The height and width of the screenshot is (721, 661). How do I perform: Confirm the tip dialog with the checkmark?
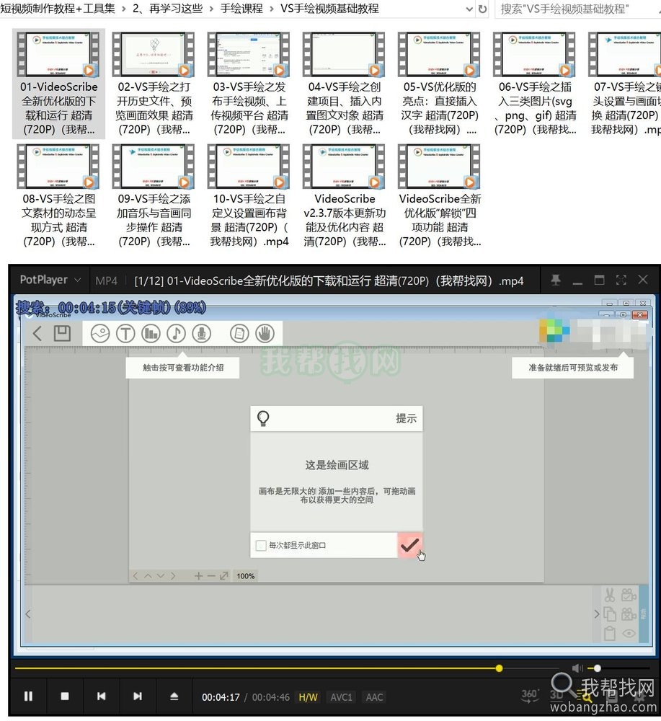[x=409, y=545]
